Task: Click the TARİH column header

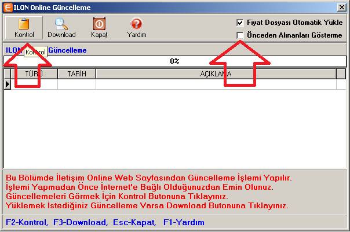Action: coord(77,74)
